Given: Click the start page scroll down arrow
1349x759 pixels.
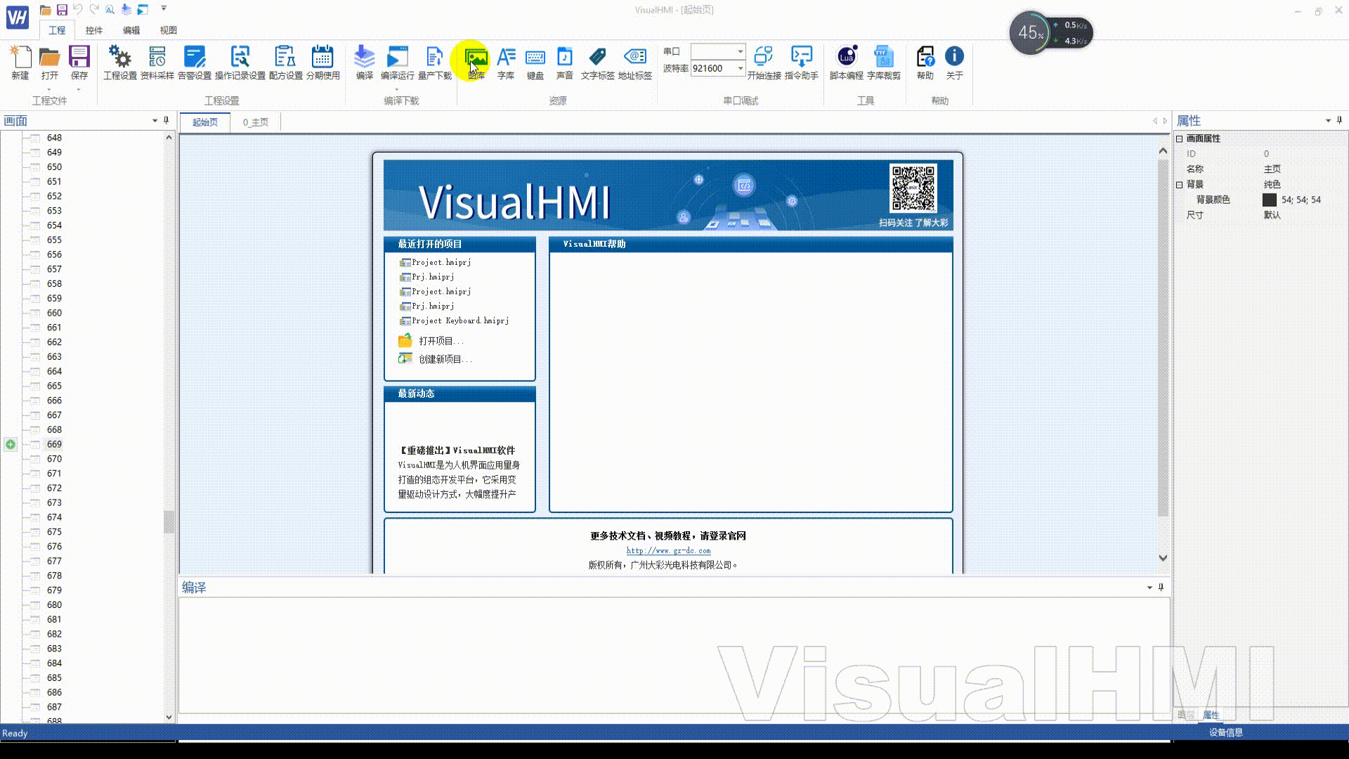Looking at the screenshot, I should (1163, 558).
